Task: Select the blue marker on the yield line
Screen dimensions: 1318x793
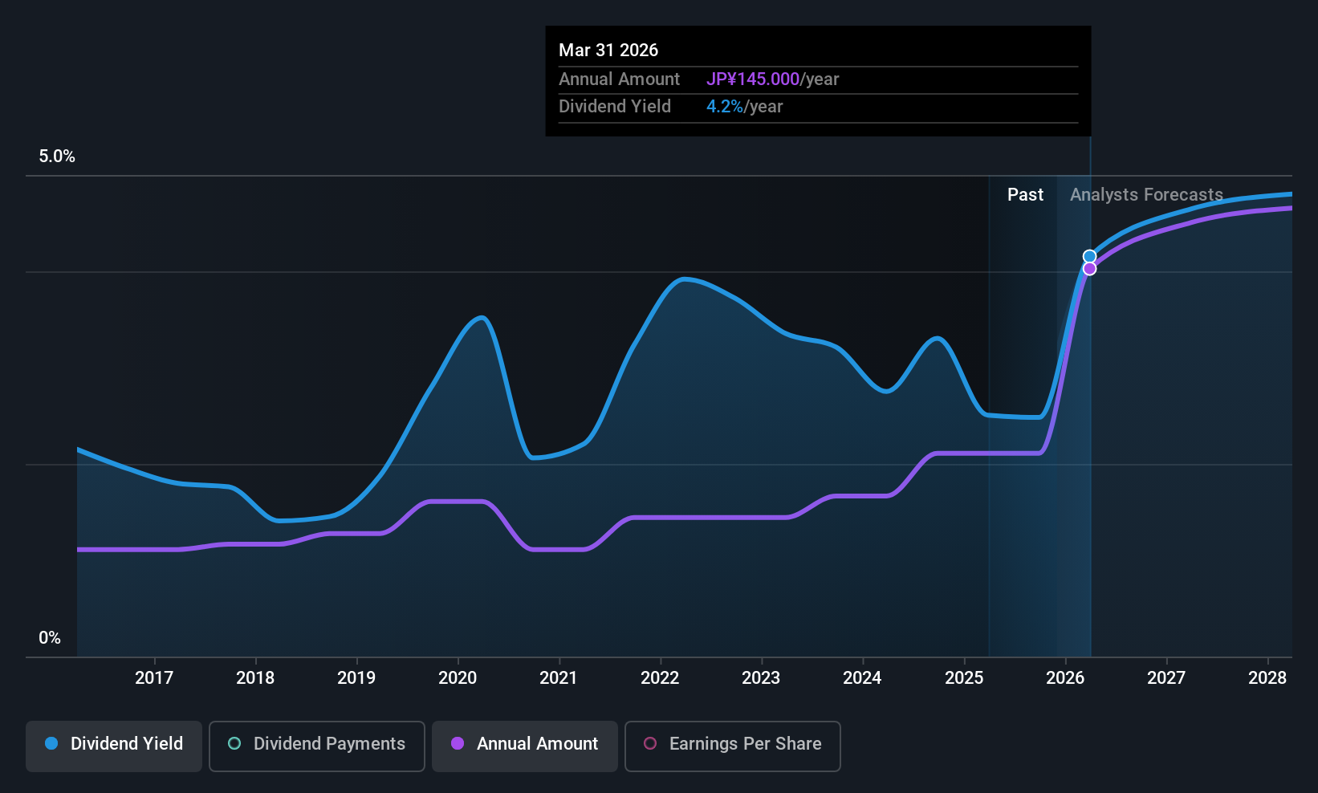Action: pos(1089,256)
